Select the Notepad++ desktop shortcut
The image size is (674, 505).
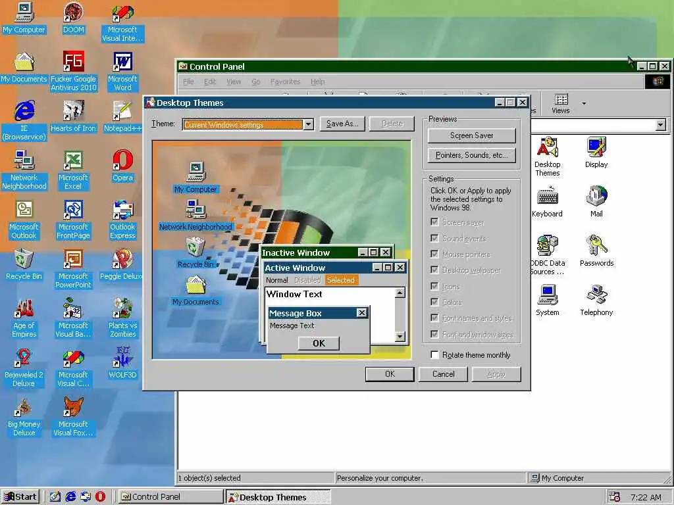tap(122, 117)
